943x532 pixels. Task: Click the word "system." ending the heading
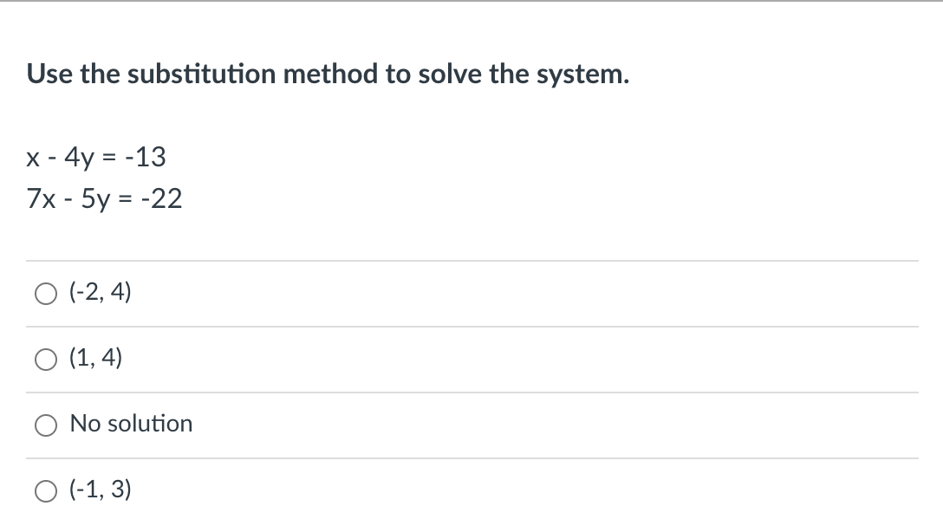[582, 75]
